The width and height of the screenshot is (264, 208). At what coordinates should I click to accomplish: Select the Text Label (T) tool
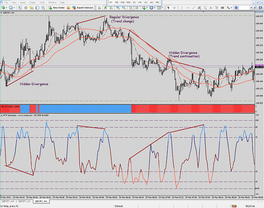click(217, 8)
